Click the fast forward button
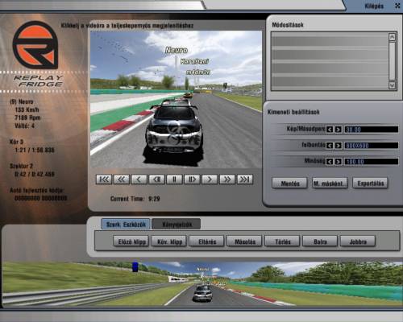 point(227,179)
